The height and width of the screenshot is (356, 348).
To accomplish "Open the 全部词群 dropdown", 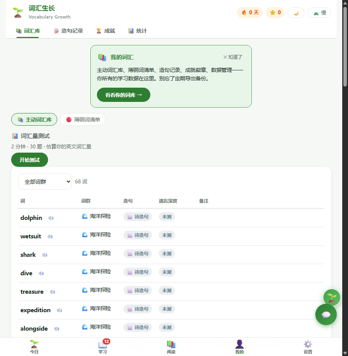I will point(45,181).
